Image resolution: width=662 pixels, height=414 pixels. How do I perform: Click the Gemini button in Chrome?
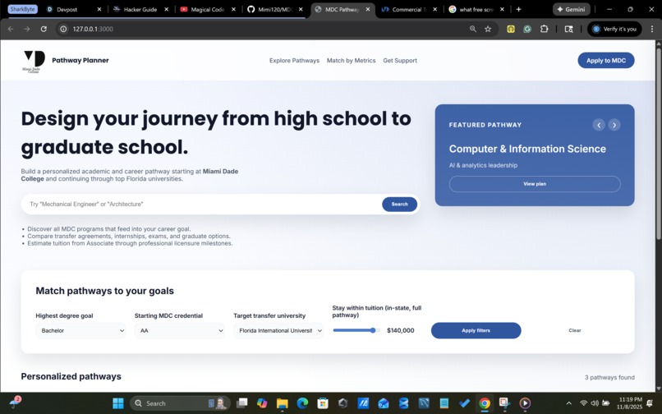pyautogui.click(x=571, y=9)
